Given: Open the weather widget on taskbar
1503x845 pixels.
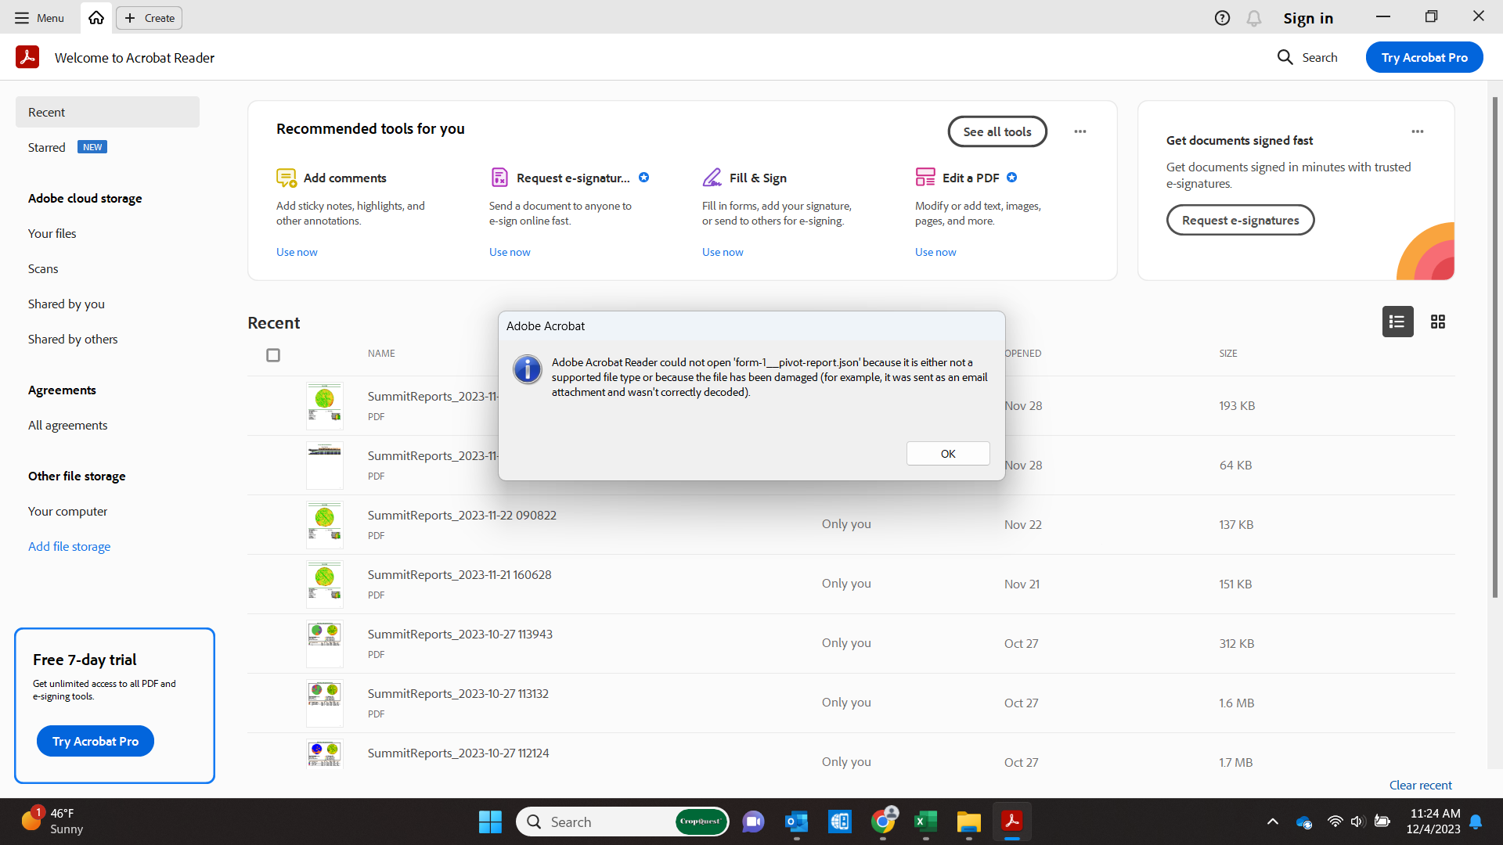Looking at the screenshot, I should tap(52, 822).
